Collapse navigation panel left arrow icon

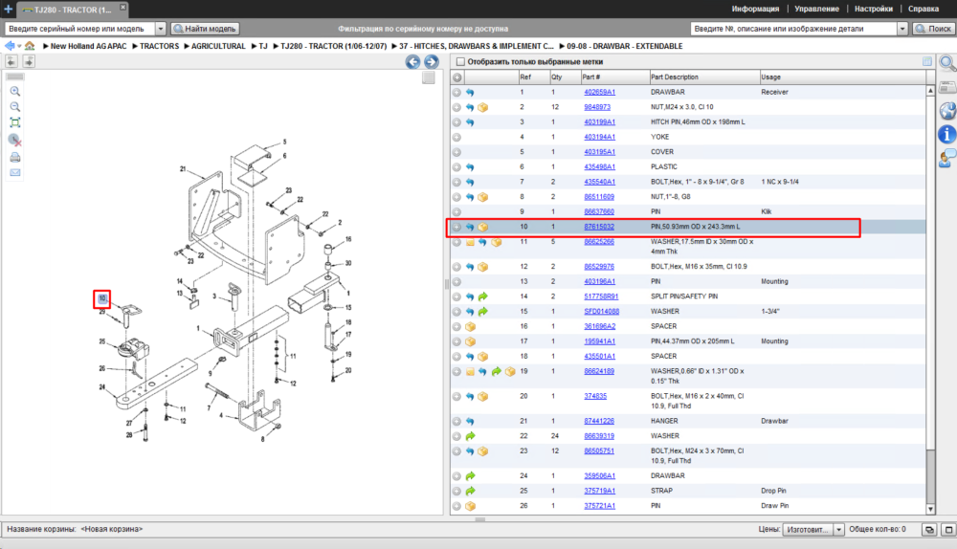pyautogui.click(x=11, y=61)
